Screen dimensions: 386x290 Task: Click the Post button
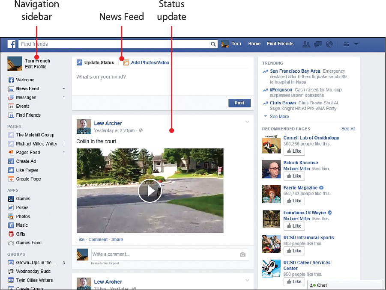click(x=239, y=103)
